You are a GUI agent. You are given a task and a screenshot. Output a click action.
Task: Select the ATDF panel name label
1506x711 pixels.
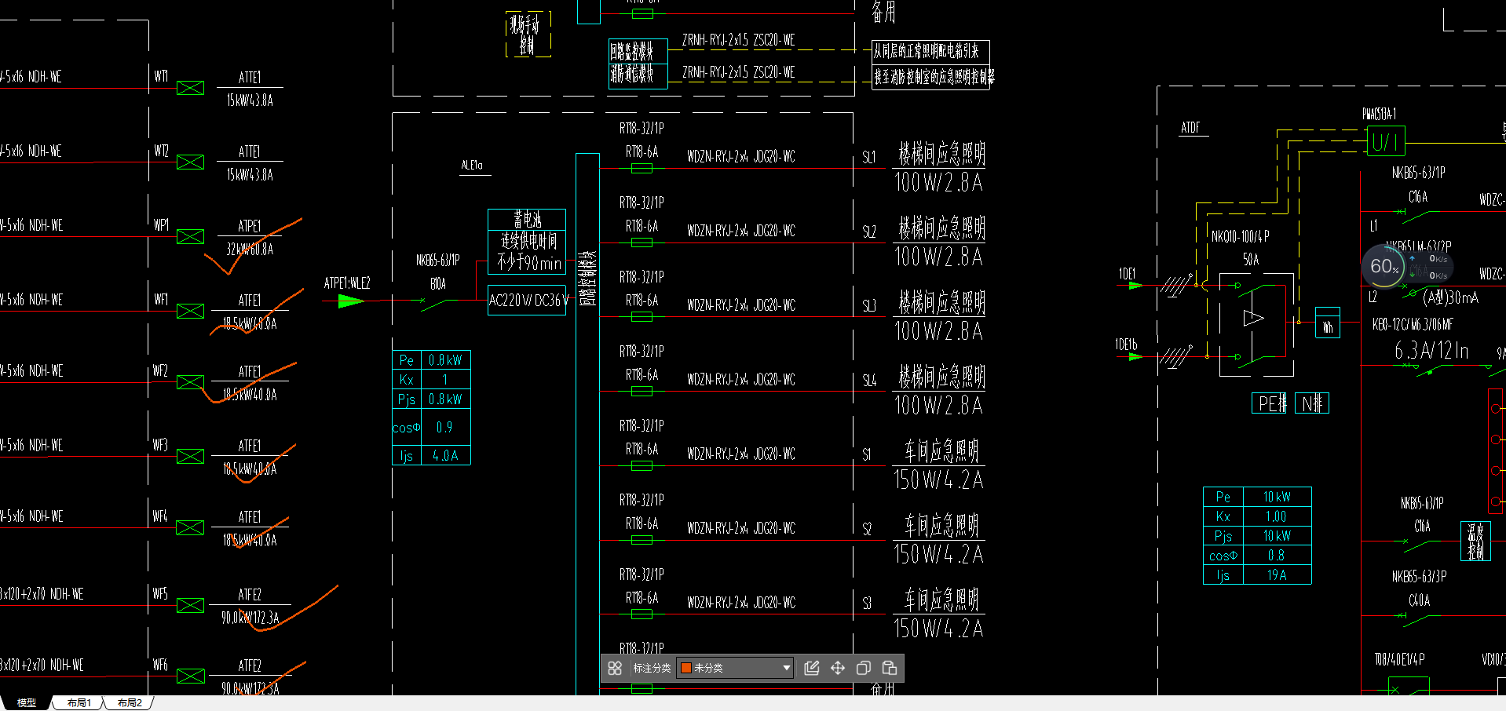[x=1190, y=128]
